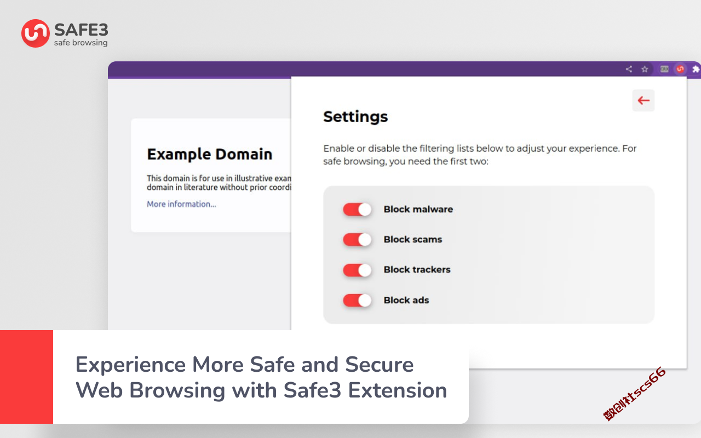Image resolution: width=701 pixels, height=438 pixels.
Task: Turn off the Block ads switch
Action: (x=357, y=300)
